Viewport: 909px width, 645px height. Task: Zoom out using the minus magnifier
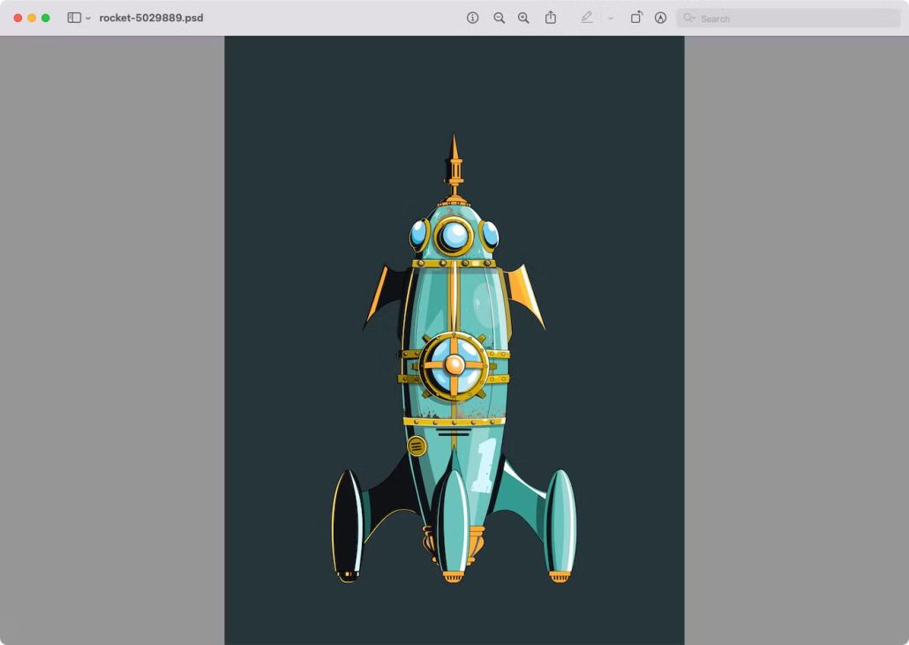(499, 18)
